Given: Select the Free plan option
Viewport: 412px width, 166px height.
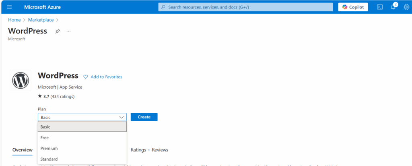Looking at the screenshot, I should coord(82,138).
